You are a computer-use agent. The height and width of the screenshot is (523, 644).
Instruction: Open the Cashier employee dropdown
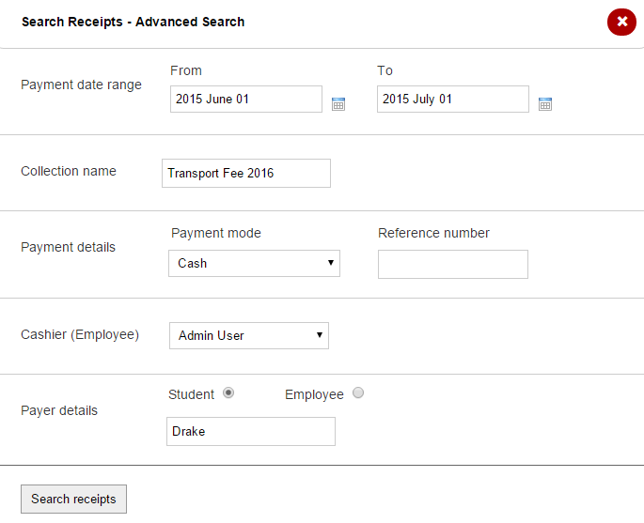(249, 335)
